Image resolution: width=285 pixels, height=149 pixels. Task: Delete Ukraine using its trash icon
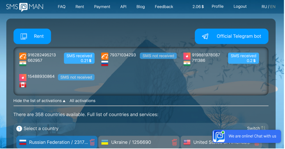coord(175,142)
